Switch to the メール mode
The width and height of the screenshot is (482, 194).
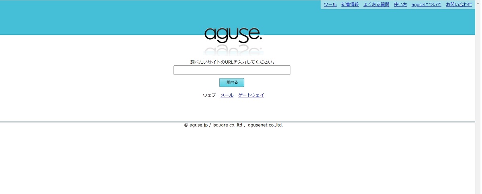coord(227,95)
